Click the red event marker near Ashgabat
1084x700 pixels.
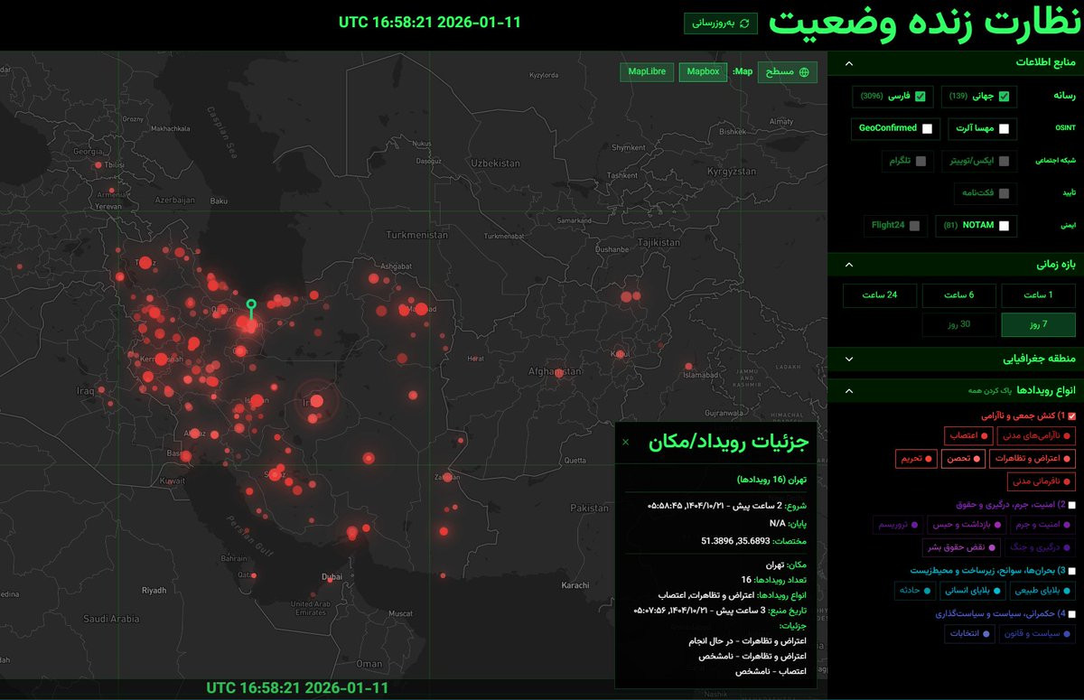tap(373, 278)
